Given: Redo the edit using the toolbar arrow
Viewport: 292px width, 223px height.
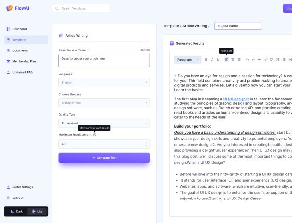Looking at the screenshot, I should pyautogui.click(x=253, y=60).
